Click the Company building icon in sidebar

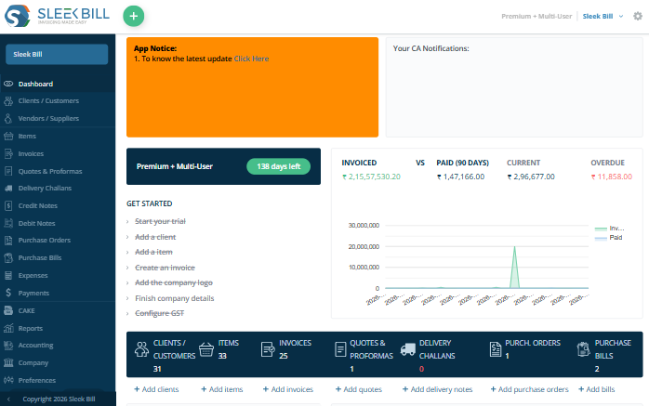(x=8, y=362)
